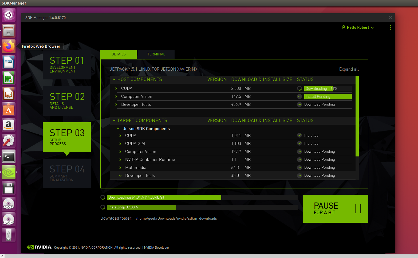Select STEP 04 Summary Finalization
The width and height of the screenshot is (418, 258).
67,173
